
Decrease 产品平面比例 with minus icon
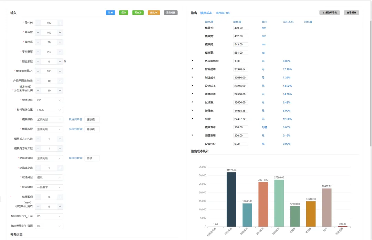38,81
